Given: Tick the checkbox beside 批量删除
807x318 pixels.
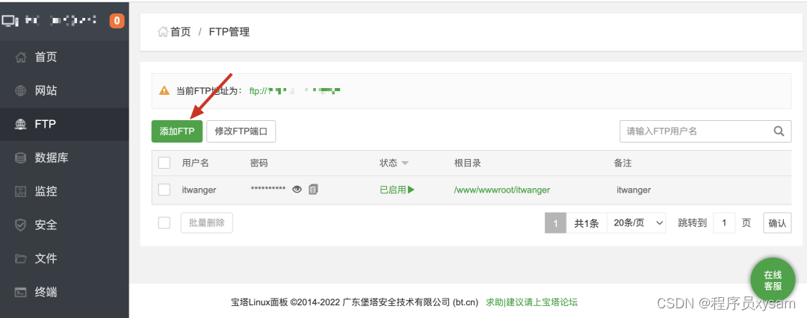Looking at the screenshot, I should pyautogui.click(x=164, y=222).
